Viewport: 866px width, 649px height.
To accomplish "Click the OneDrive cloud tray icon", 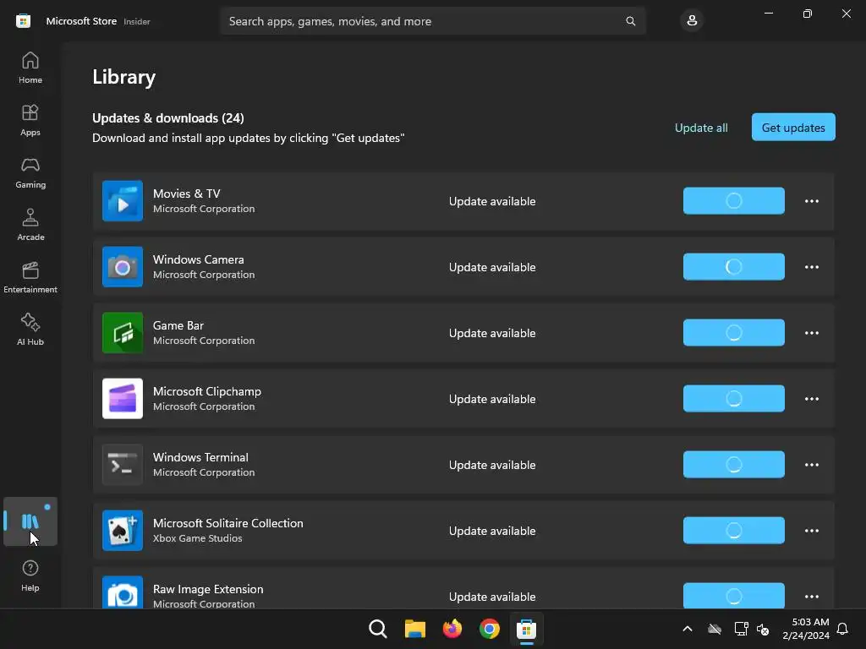I will click(715, 629).
